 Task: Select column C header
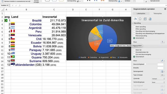tap(54, 10)
